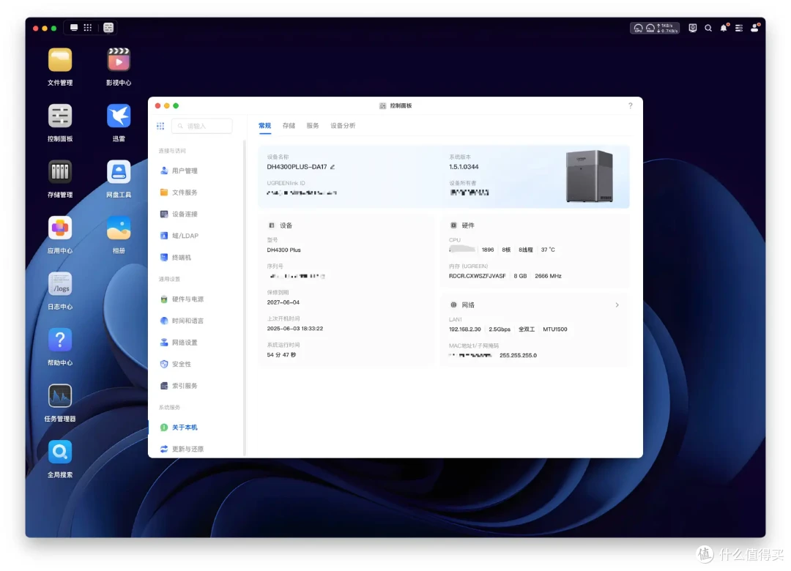Switch to the 常规 tab
This screenshot has height=571, width=791.
(x=265, y=126)
